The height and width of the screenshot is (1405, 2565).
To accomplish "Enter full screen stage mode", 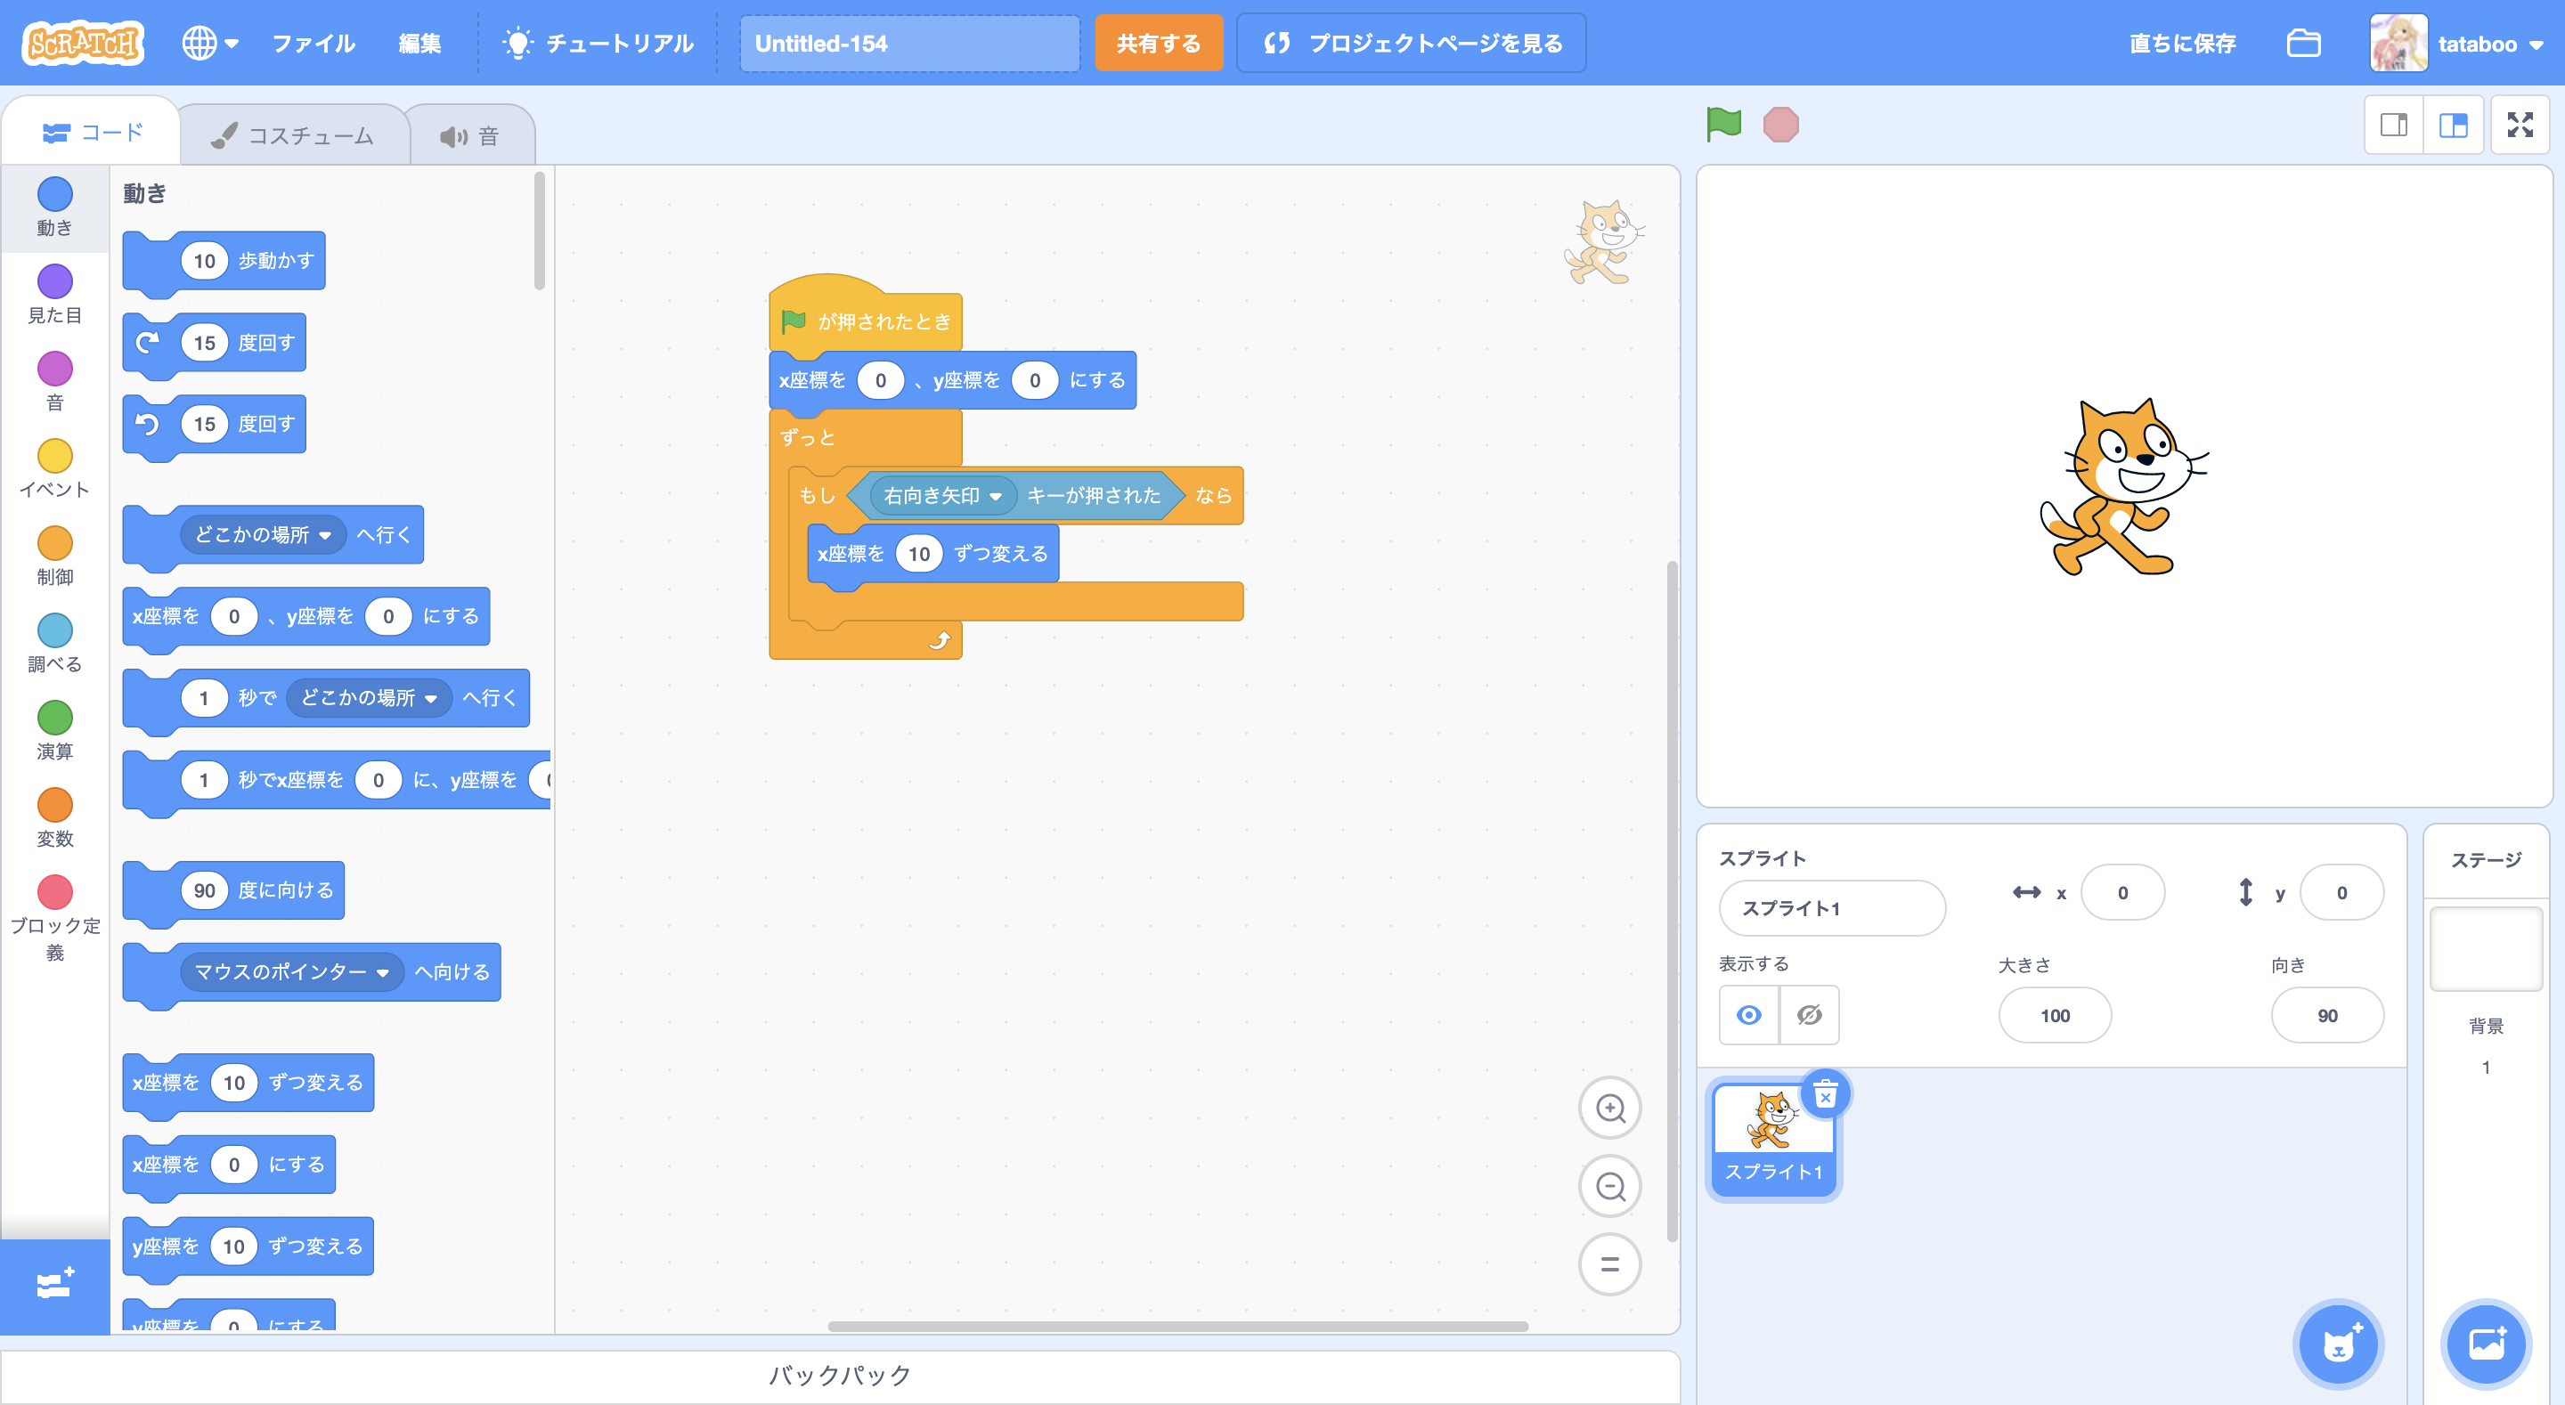I will coord(2520,125).
